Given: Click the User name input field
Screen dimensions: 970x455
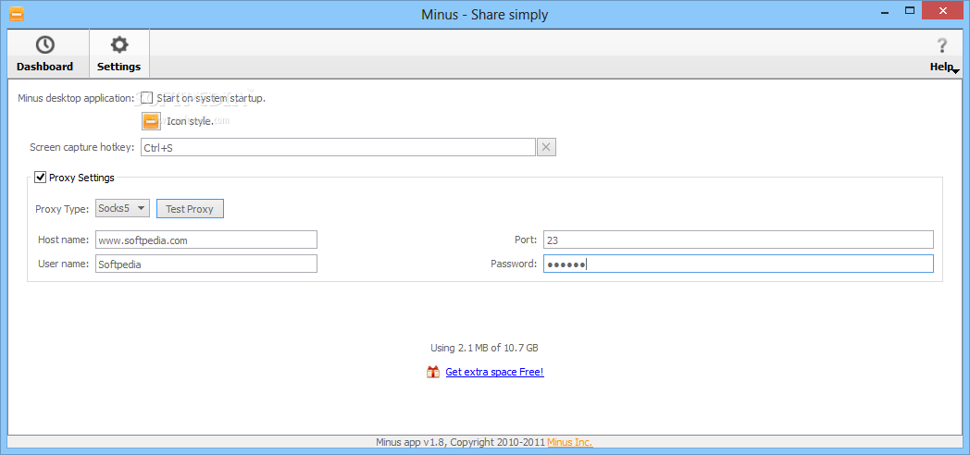Looking at the screenshot, I should tap(206, 264).
